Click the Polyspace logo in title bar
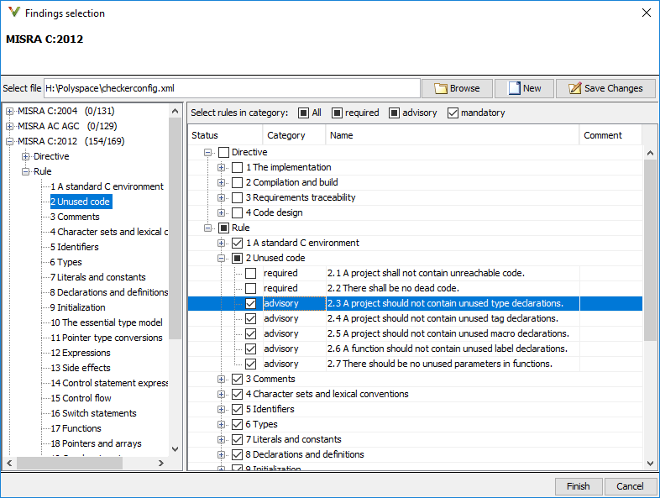660x498 pixels. 13,13
